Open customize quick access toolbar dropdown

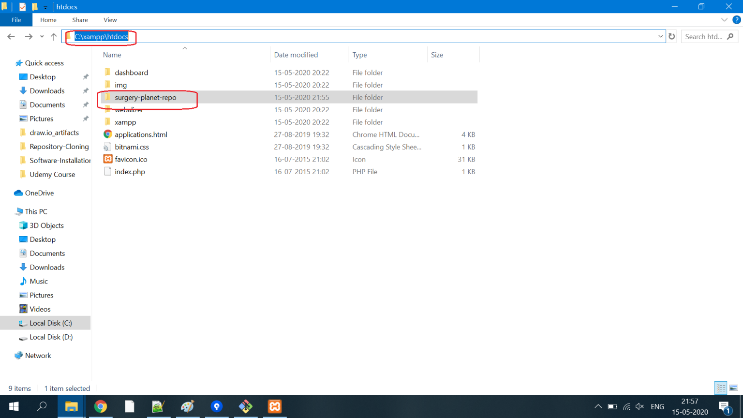(45, 7)
